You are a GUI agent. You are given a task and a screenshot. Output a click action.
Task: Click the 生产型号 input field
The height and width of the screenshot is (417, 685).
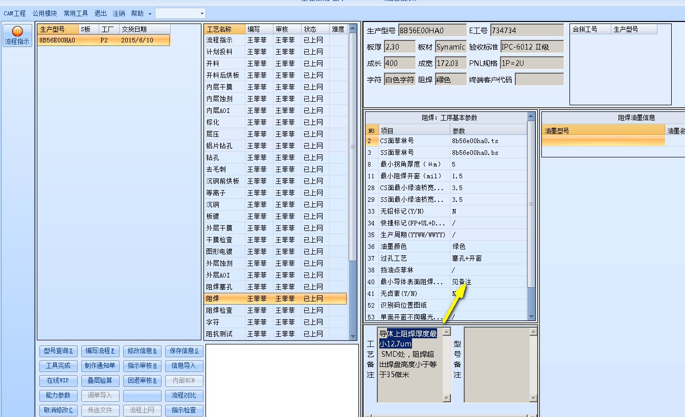coord(432,30)
